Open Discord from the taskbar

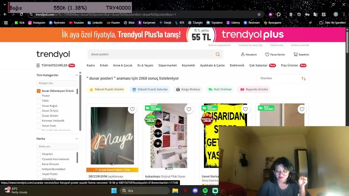(195, 191)
